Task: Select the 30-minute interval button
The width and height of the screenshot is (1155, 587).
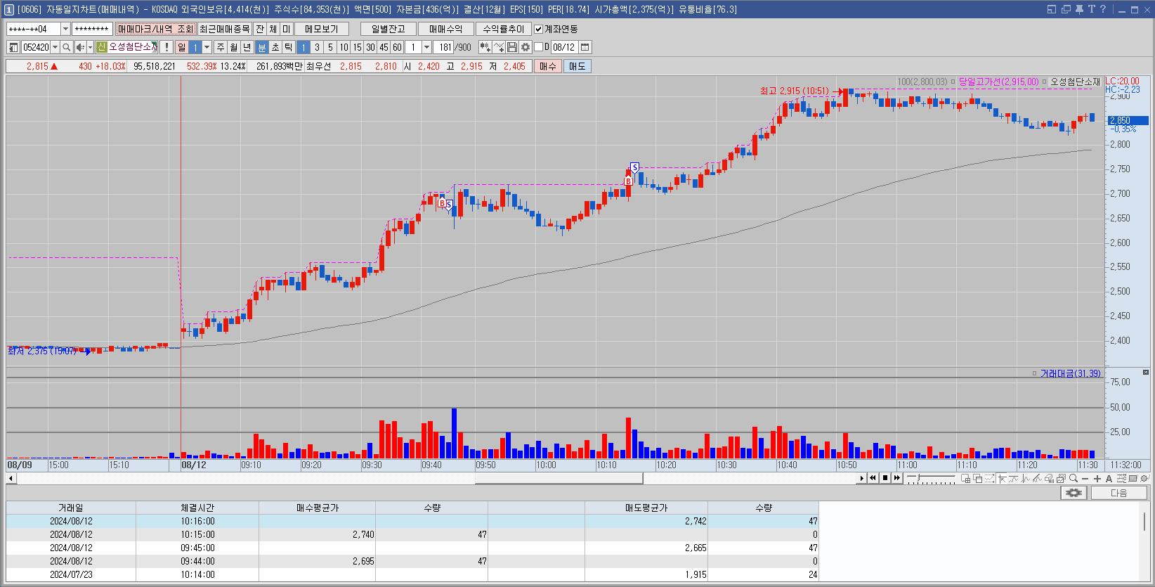Action: pyautogui.click(x=370, y=47)
